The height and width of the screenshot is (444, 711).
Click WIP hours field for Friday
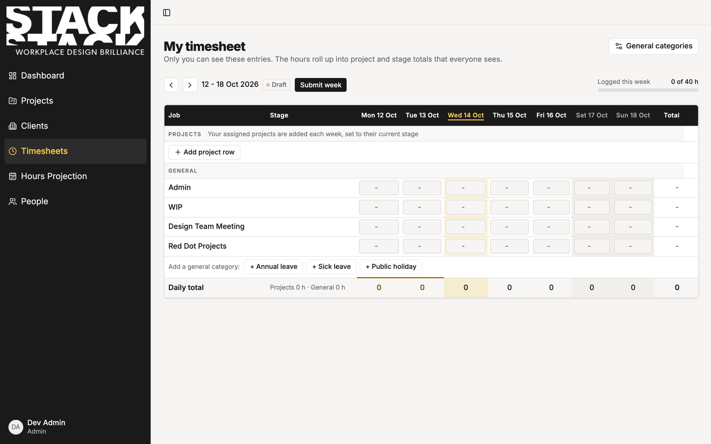pyautogui.click(x=551, y=207)
